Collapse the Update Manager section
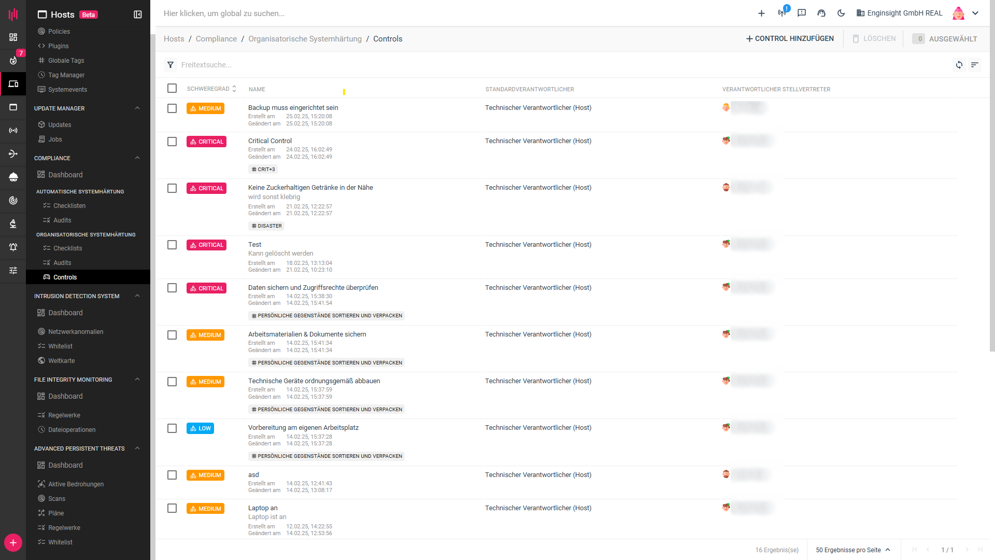Screen dimensions: 995x560 (137, 108)
